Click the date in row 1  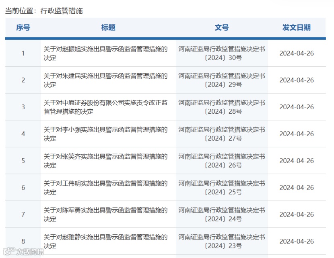pyautogui.click(x=297, y=53)
